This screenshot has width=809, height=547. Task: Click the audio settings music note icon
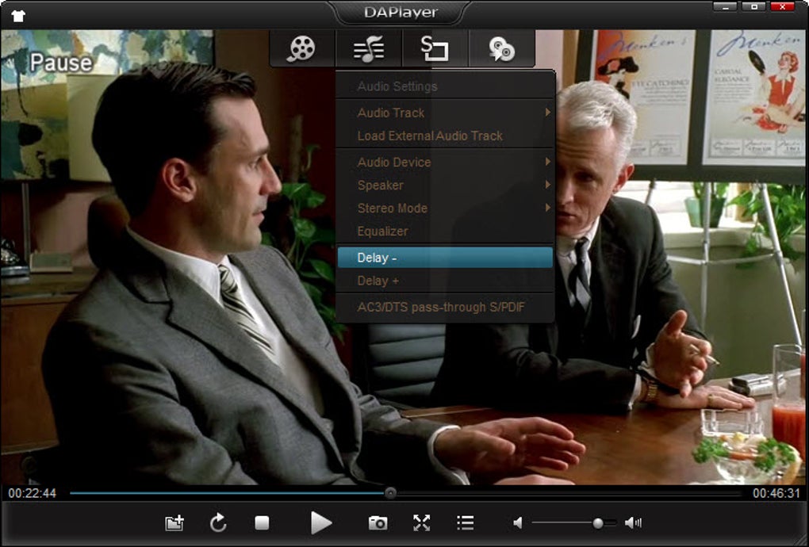pyautogui.click(x=369, y=49)
